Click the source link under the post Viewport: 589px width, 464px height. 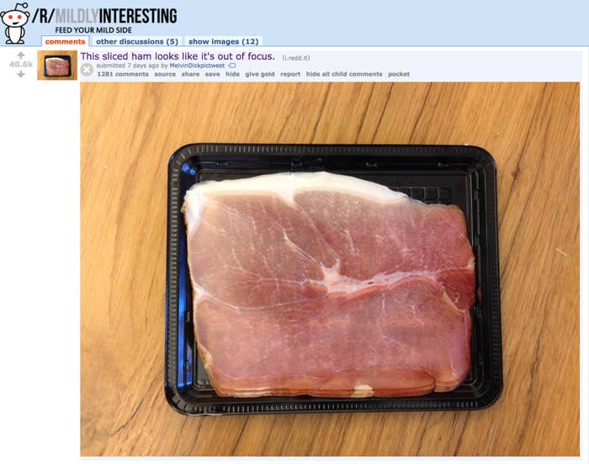point(165,74)
